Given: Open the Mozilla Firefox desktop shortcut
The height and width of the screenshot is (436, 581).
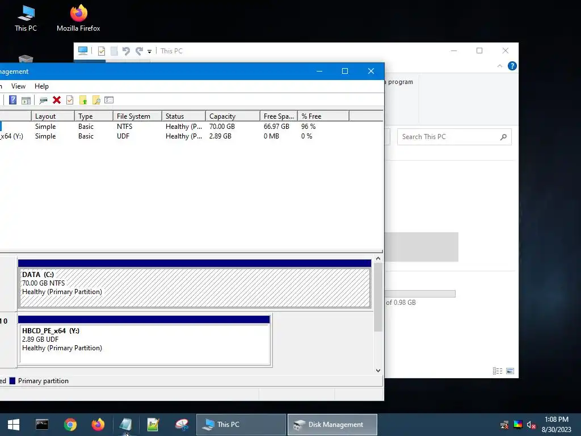Looking at the screenshot, I should point(78,18).
